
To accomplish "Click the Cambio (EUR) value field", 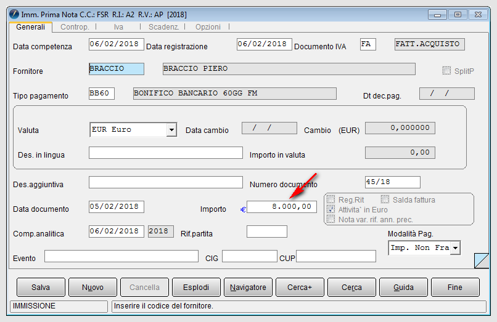I will click(x=400, y=128).
